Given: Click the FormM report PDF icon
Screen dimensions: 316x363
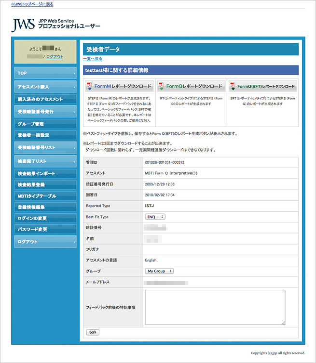Looking at the screenshot, I should click(90, 87).
